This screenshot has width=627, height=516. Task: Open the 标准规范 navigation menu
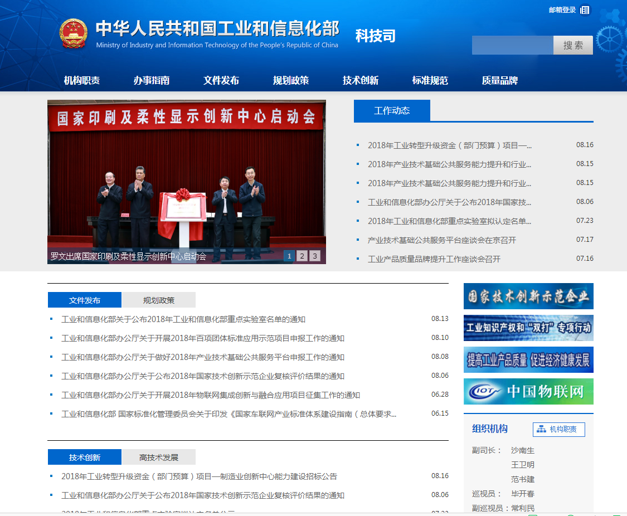[430, 80]
